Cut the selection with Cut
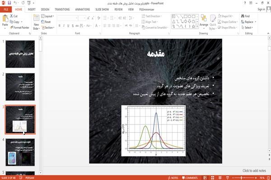271x180 pixels. click(14, 16)
